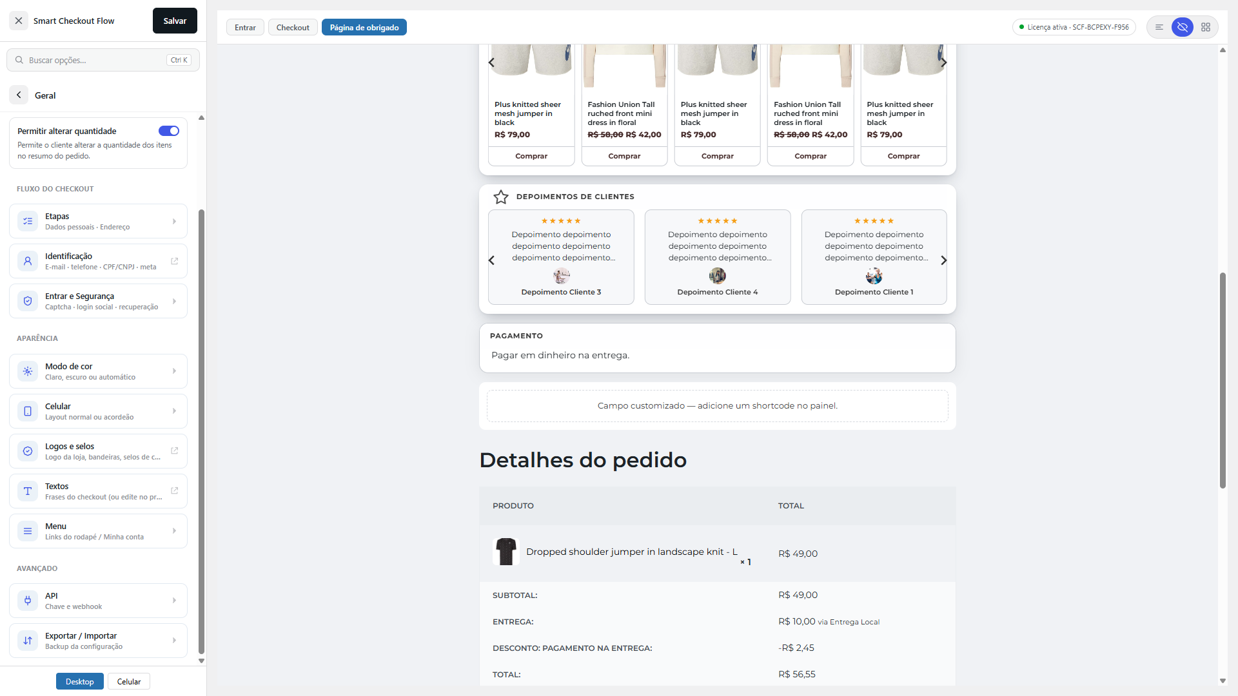
Task: Open Identificação external link icon
Action: [174, 261]
